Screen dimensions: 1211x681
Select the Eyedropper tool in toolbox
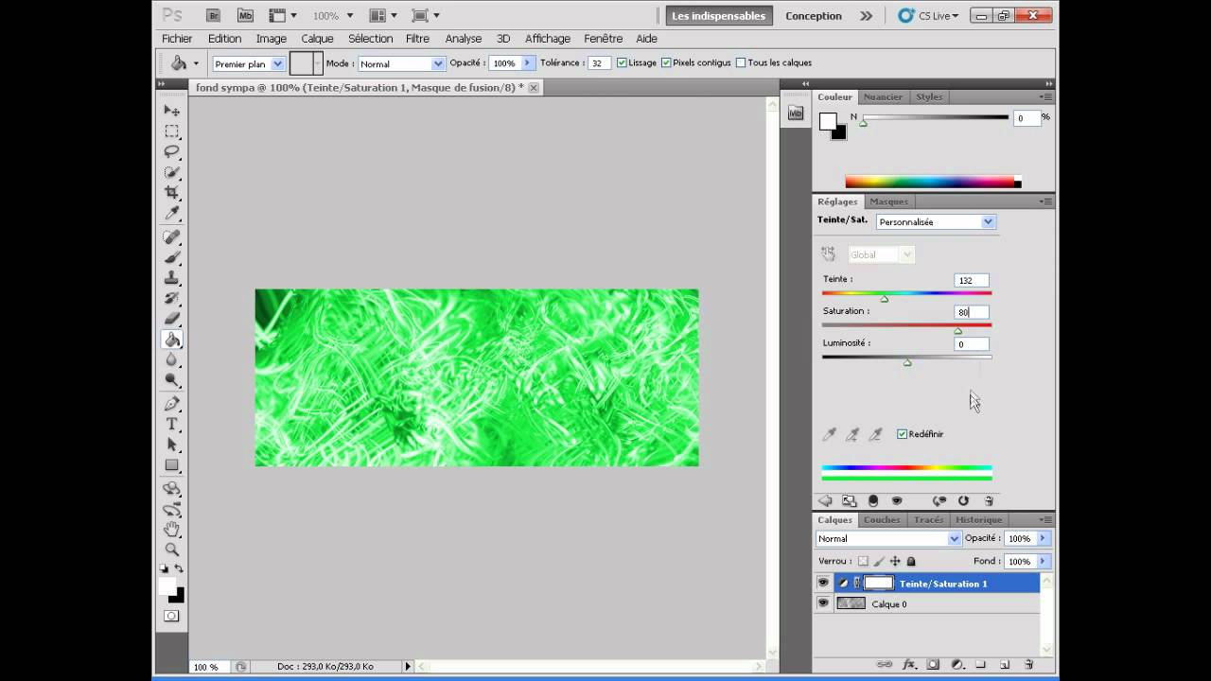coord(172,213)
